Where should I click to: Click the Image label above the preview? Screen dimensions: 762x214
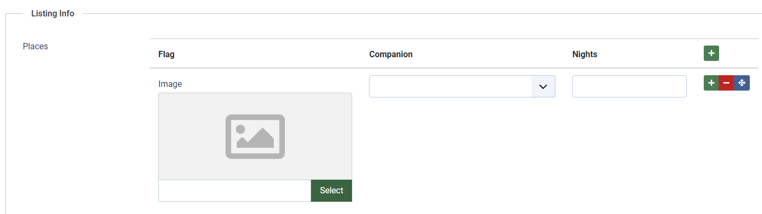pos(170,84)
